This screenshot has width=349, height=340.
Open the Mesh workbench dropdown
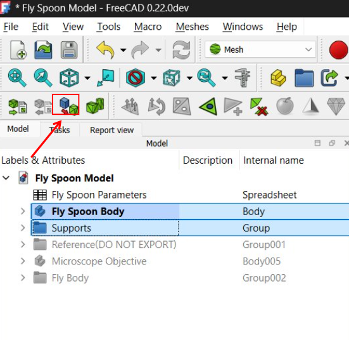(260, 49)
